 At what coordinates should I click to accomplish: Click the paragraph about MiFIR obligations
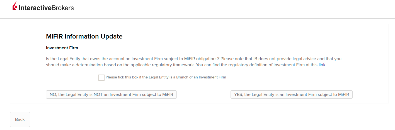(x=194, y=62)
